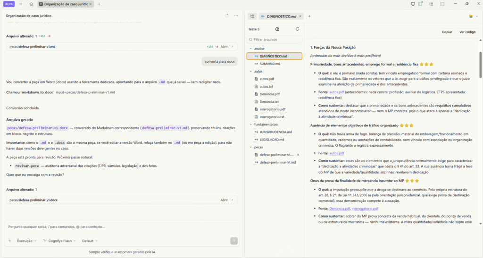Select DIAGNOSTICO.md in the file tree
The width and height of the screenshot is (483, 258).
274,56
